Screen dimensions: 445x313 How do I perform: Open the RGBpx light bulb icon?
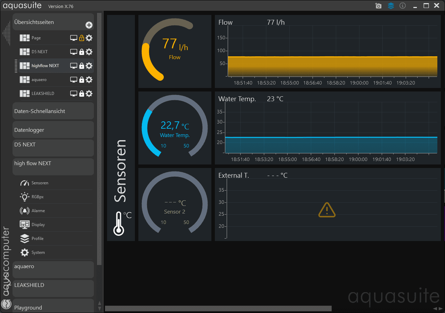25,197
